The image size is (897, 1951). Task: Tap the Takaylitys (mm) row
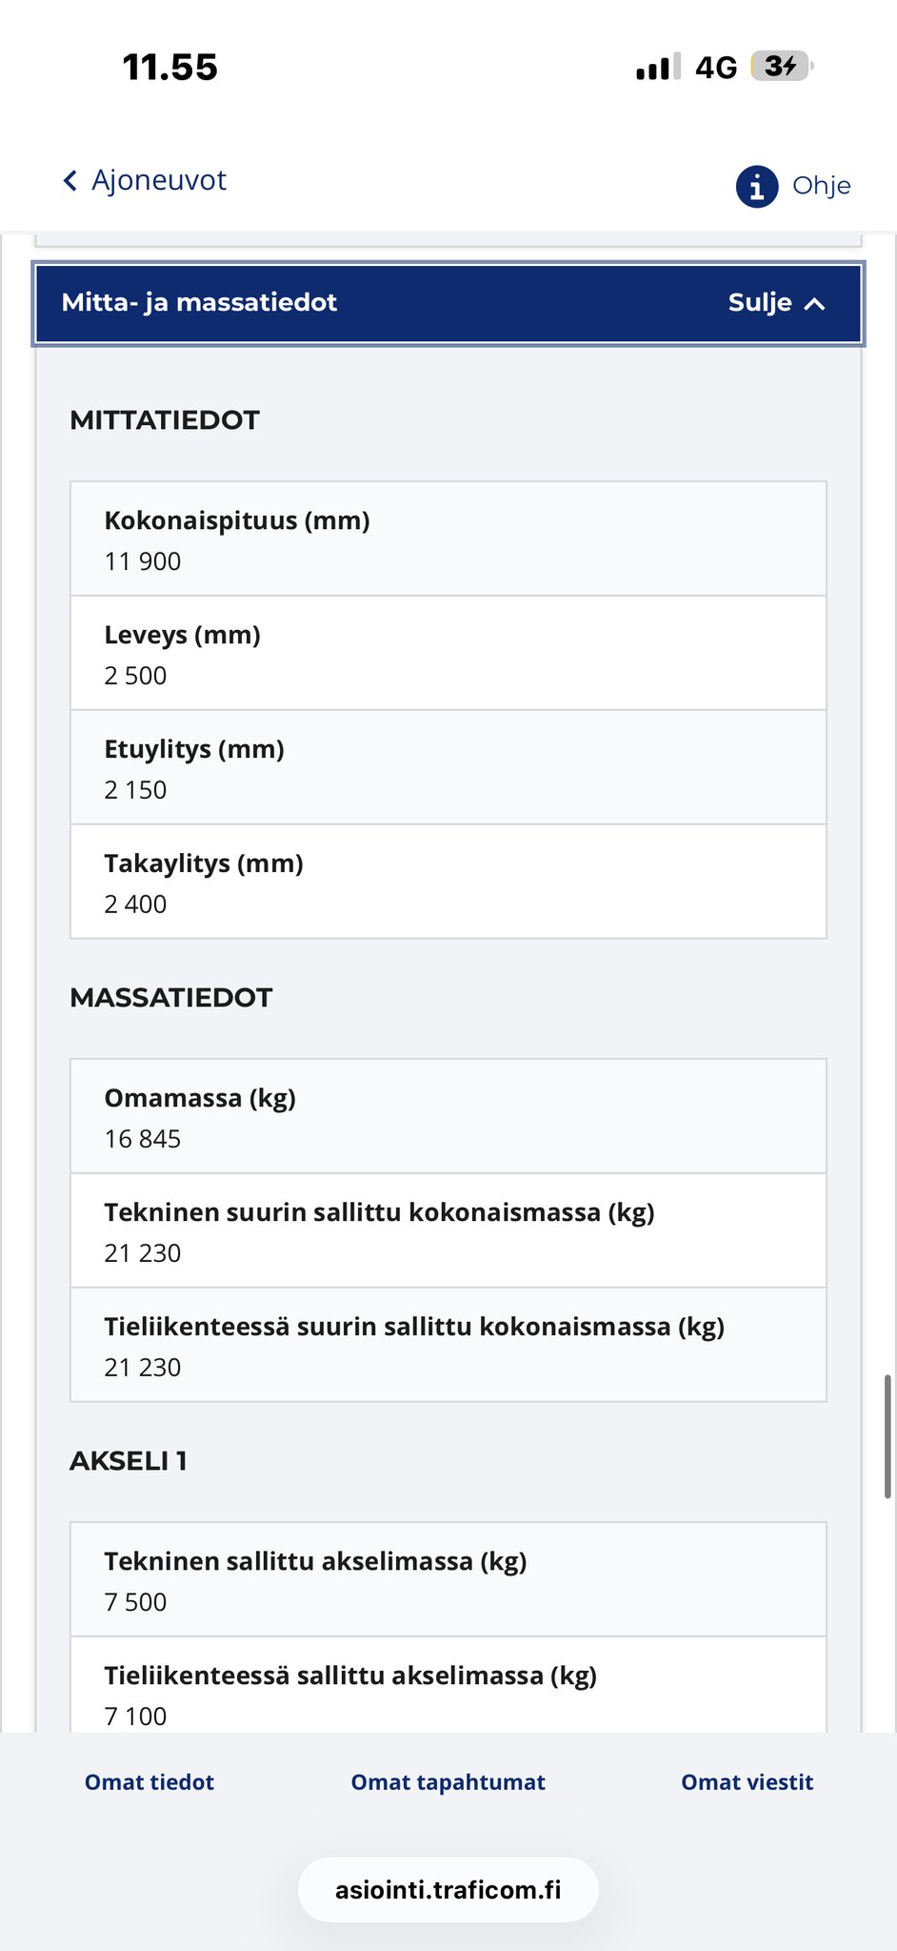click(x=448, y=883)
